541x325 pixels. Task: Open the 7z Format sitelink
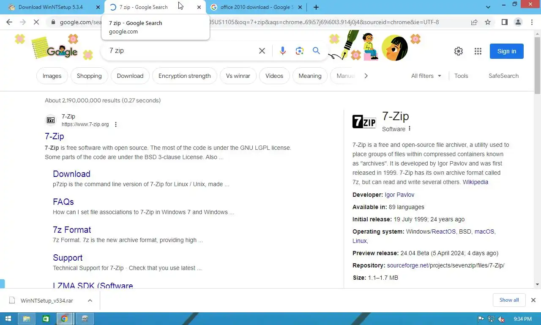click(x=72, y=230)
